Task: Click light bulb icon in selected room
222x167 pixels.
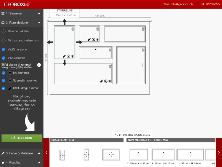Action: 73,56
